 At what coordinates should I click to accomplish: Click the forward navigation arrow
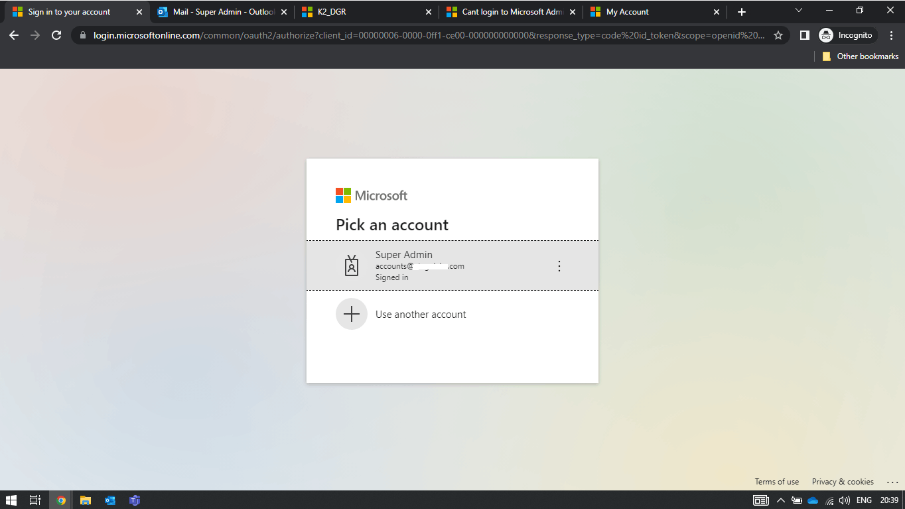(x=35, y=35)
